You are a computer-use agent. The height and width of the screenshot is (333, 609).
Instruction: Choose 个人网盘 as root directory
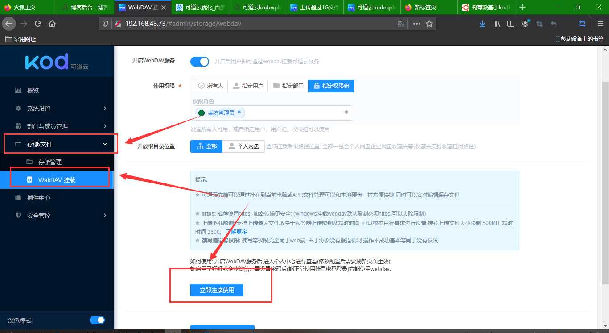(x=243, y=146)
